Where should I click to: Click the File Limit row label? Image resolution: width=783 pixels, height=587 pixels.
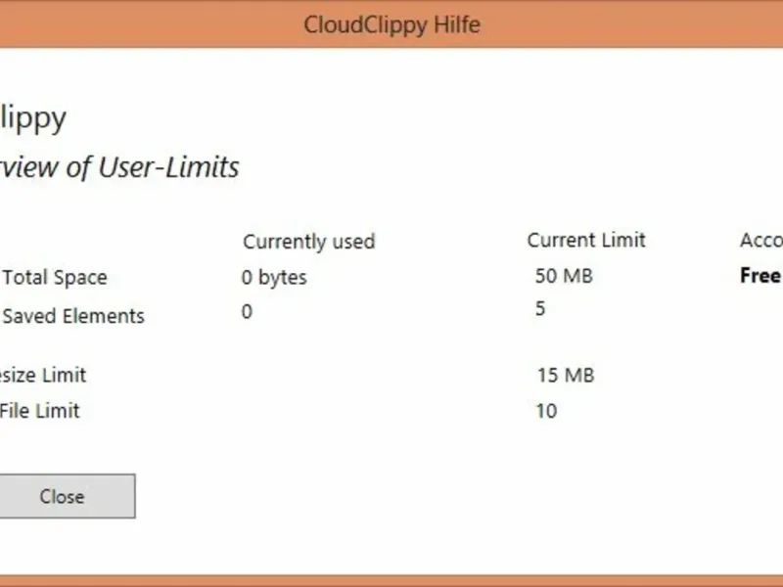click(40, 411)
